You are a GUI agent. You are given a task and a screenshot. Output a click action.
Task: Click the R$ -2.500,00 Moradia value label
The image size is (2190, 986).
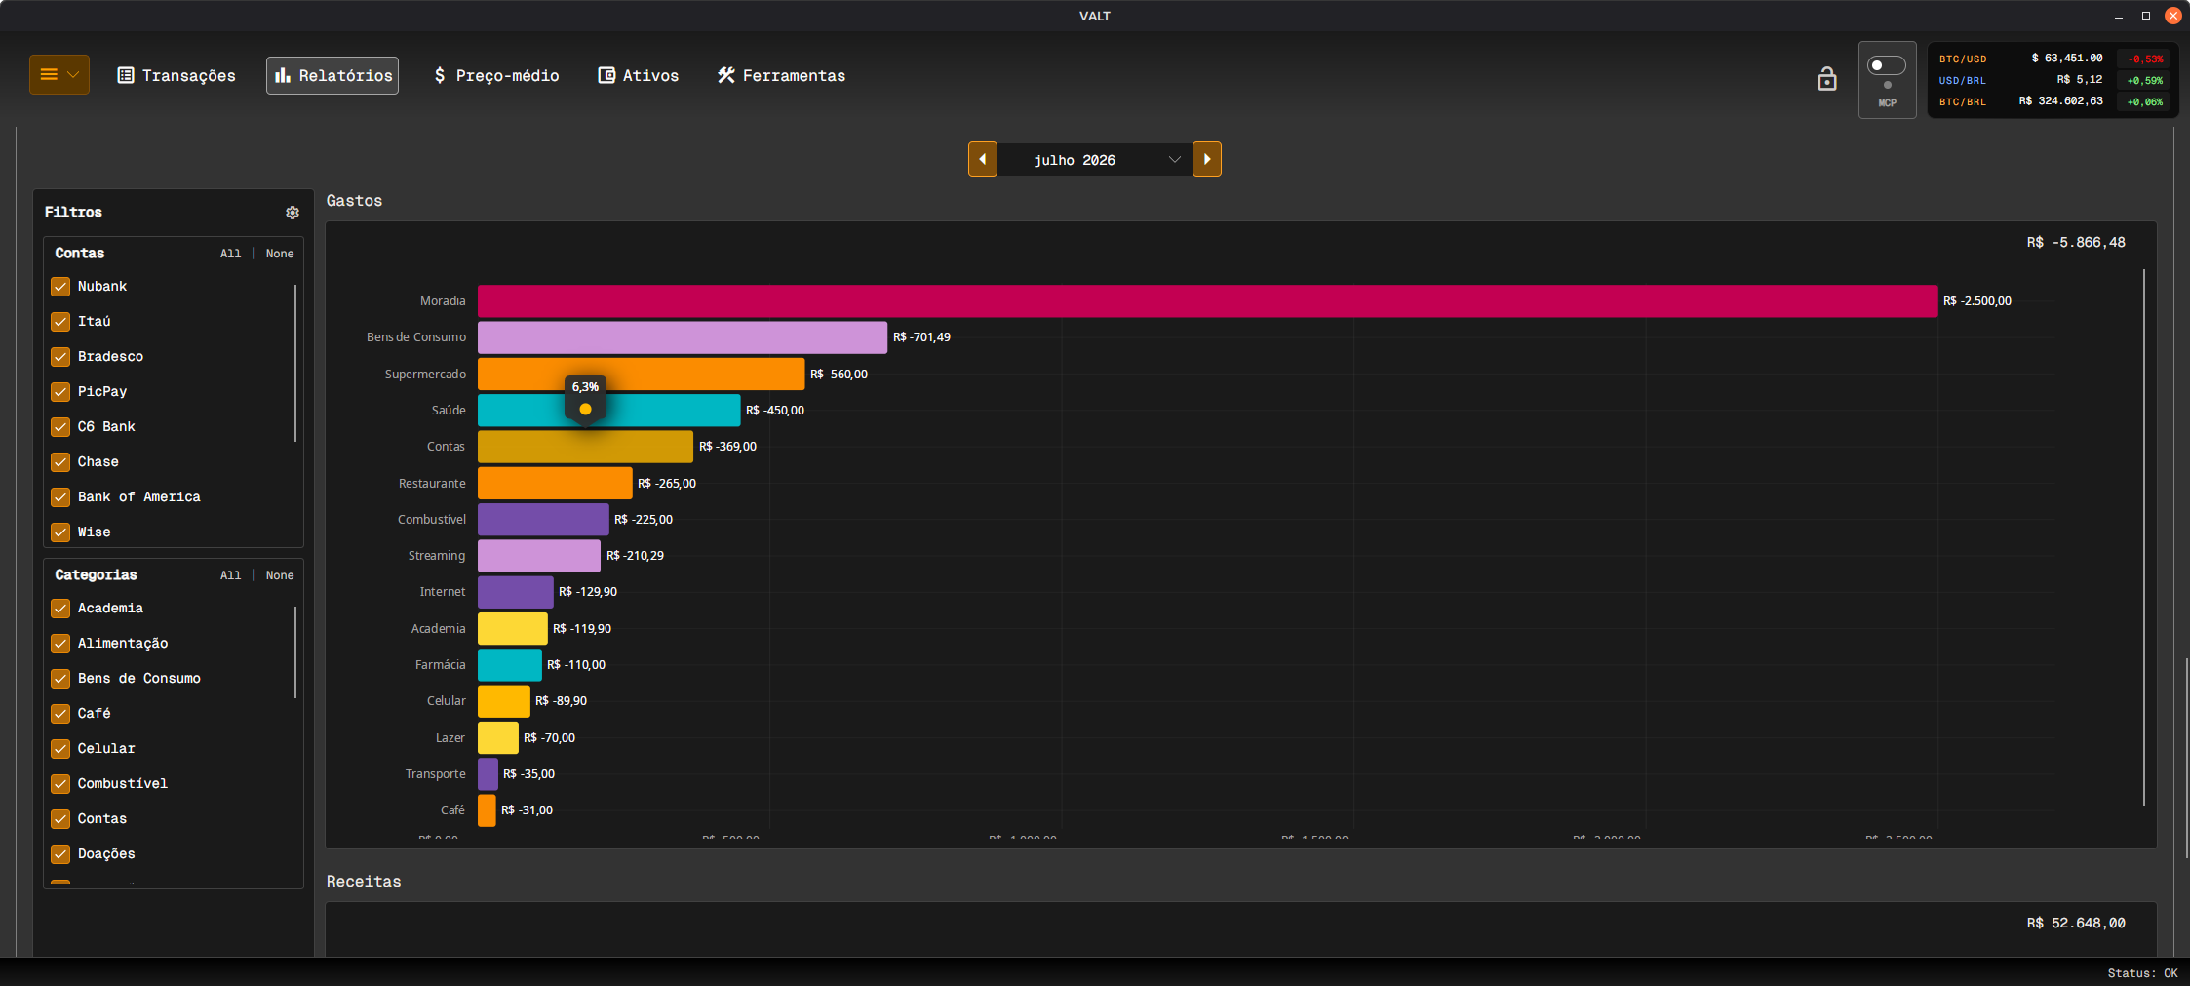[x=1976, y=301]
